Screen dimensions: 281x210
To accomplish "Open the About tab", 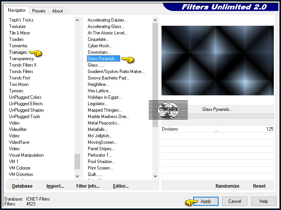I will pos(57,11).
